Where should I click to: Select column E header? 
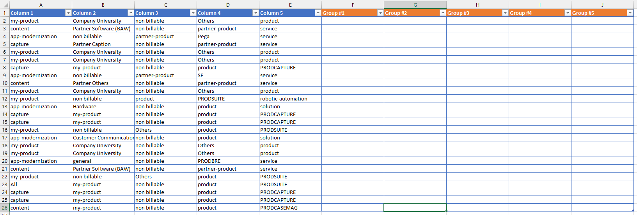[291, 5]
